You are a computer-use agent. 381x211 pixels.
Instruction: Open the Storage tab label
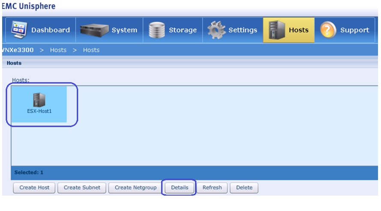tap(183, 30)
